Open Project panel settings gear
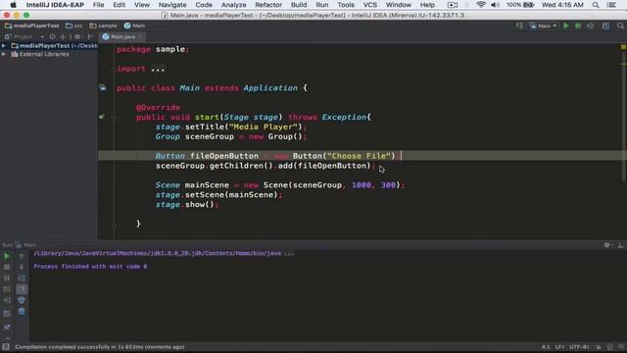Viewport: 627px width, 353px height. 78,36
